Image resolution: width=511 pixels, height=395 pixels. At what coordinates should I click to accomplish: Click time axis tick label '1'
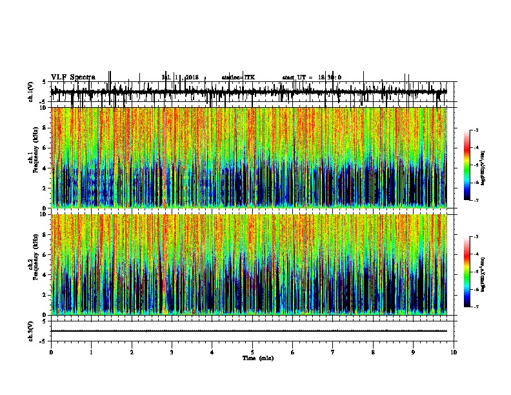pyautogui.click(x=92, y=352)
